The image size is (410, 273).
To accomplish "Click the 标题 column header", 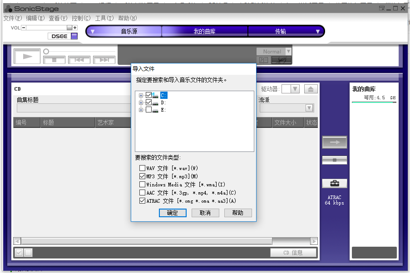I will point(68,122).
